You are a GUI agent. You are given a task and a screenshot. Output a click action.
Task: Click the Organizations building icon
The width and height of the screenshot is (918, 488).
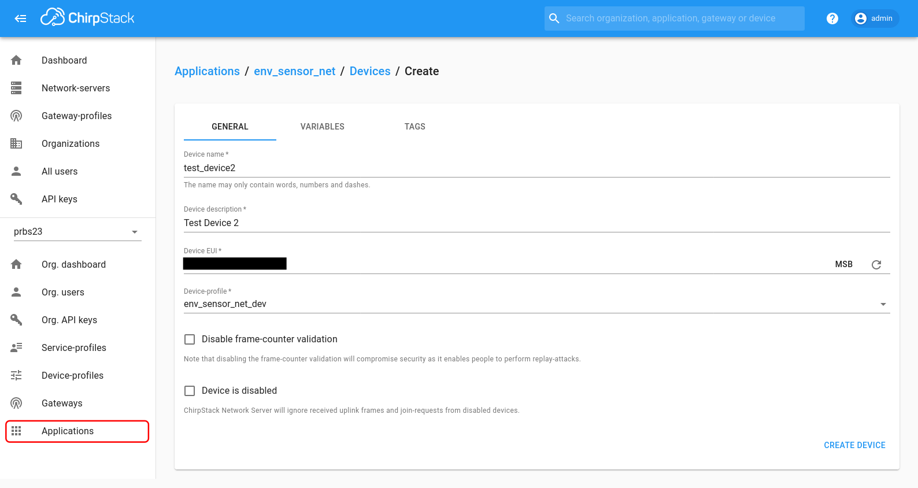16,143
